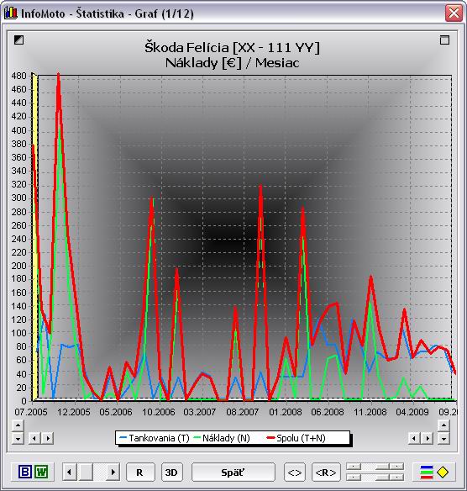Click the left arrow at lower-left of chart
Viewport: 467px width, 491px height.
(x=34, y=438)
